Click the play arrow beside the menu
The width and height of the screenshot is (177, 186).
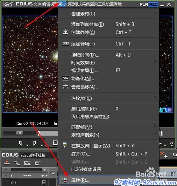click(160, 144)
